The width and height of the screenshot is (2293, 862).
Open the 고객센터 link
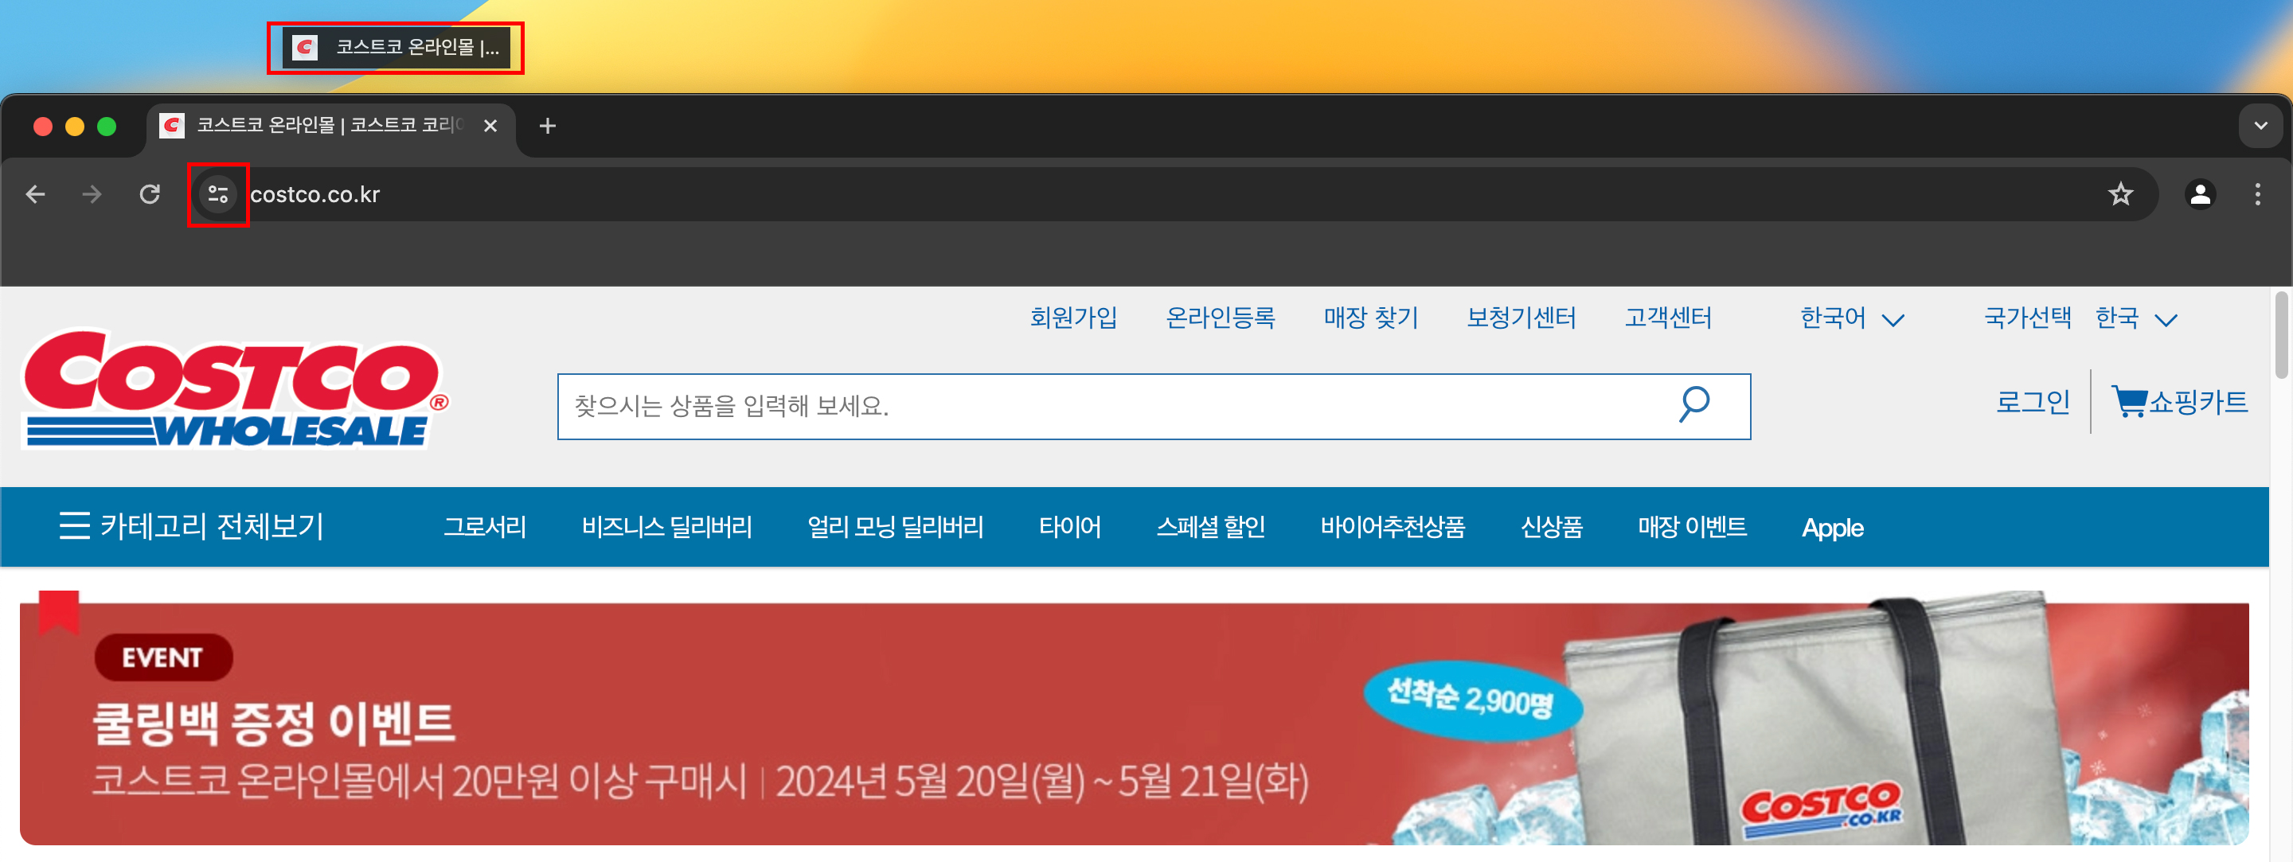[1668, 318]
